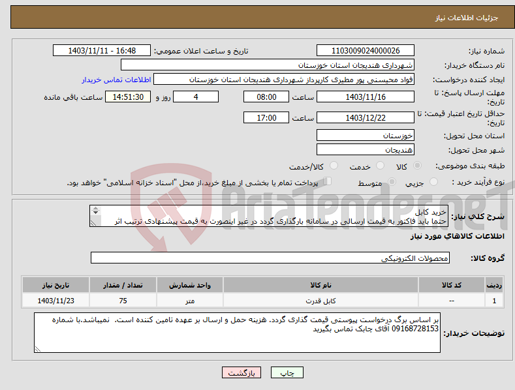Viewport: 515px width, 390px height.
Task: Click the شهر محل تحویل label
Action: click(x=476, y=151)
